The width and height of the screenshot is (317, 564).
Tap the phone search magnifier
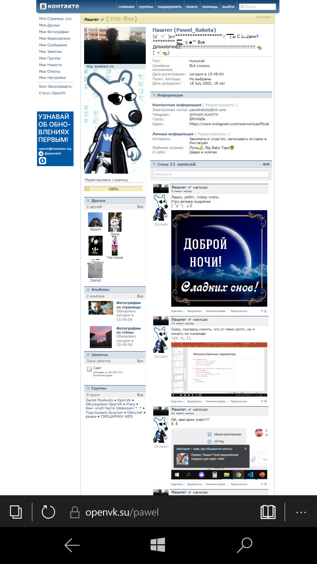(x=244, y=545)
